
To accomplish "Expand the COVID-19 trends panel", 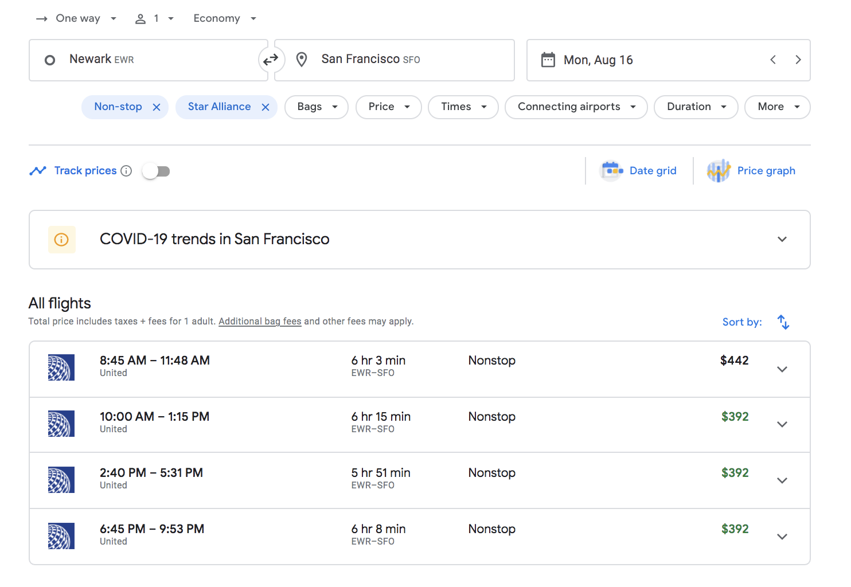I will pyautogui.click(x=782, y=239).
